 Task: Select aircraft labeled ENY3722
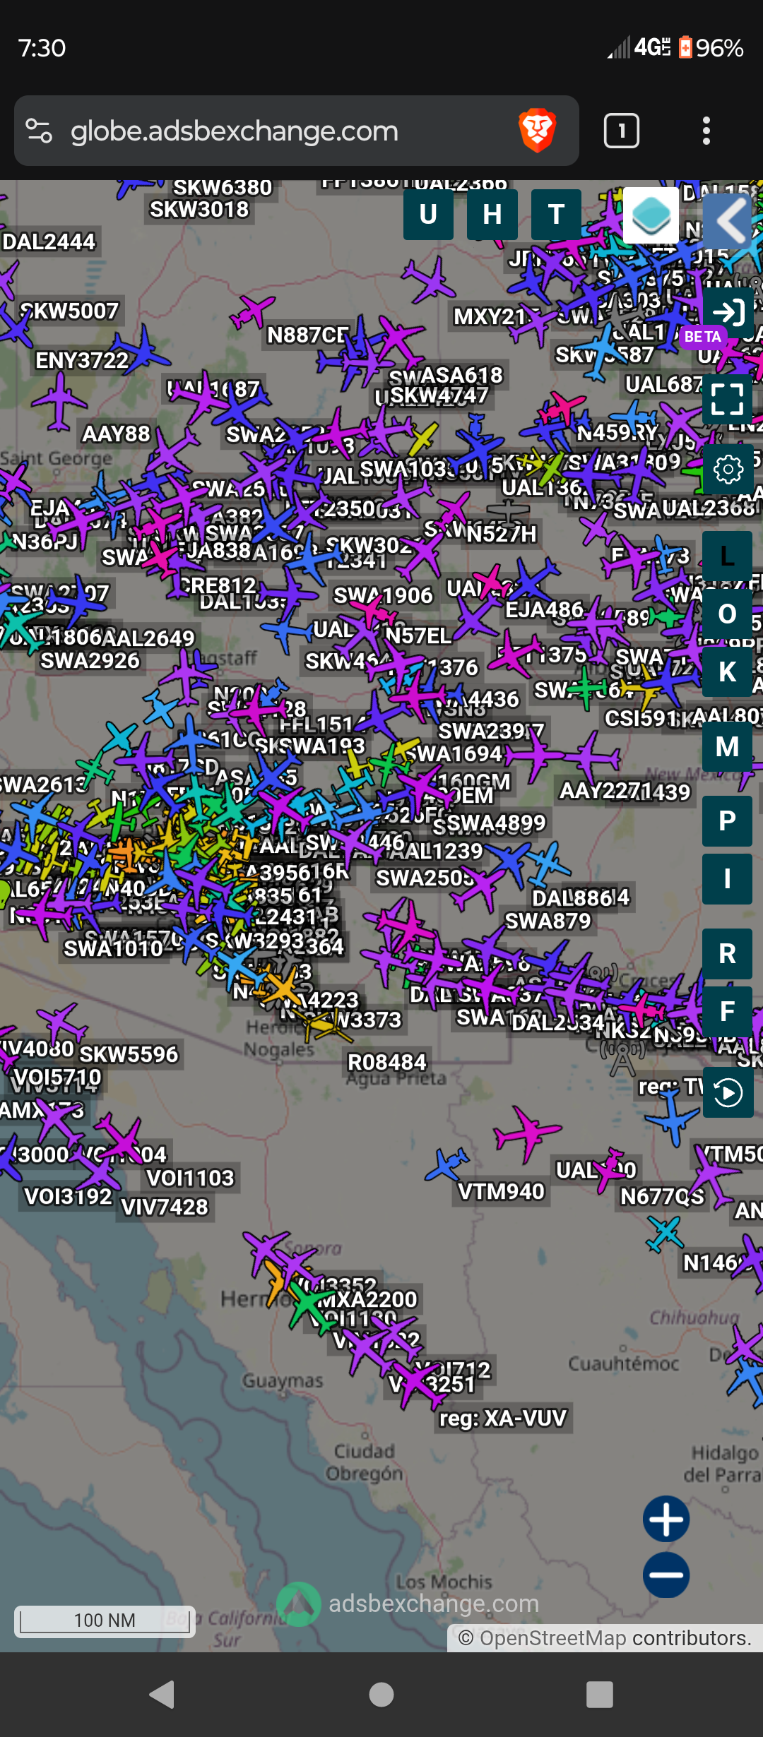click(83, 360)
